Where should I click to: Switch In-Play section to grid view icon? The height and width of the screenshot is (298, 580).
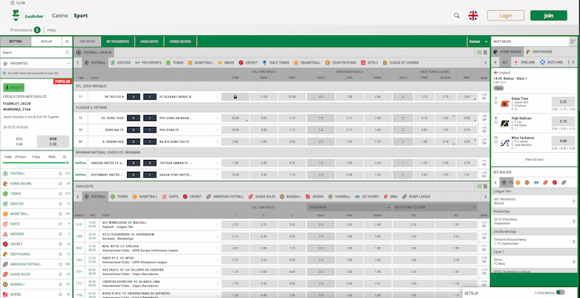tap(485, 53)
